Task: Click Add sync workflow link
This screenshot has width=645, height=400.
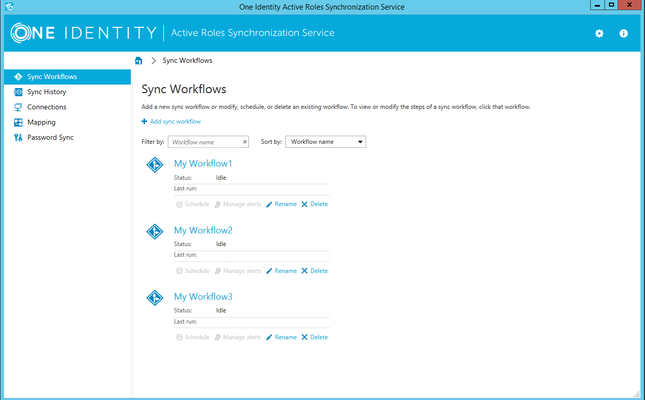Action: click(175, 122)
